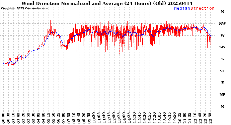The width and height of the screenshot is (231, 125).
Task: Click the 21:35 time axis label
Action: pyautogui.click(x=189, y=118)
